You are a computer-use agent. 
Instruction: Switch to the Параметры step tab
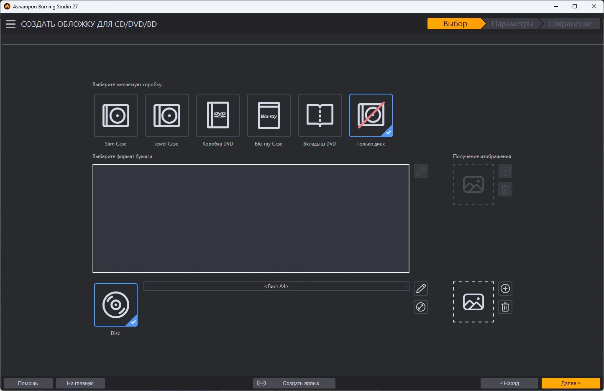tap(512, 24)
